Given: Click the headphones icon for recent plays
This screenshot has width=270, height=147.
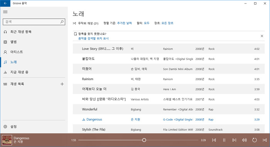Looking at the screenshot, I should pos(5,32).
